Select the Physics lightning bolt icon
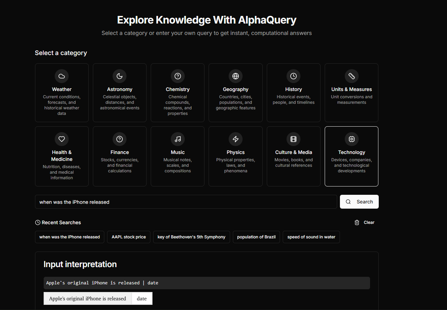Viewport: 447px width, 310px height. pyautogui.click(x=236, y=139)
